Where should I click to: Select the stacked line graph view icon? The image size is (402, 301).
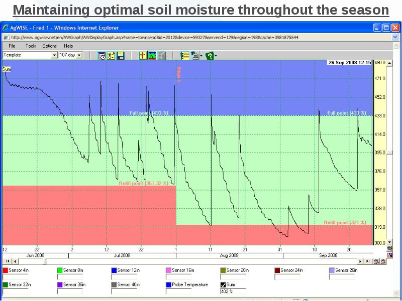click(152, 56)
